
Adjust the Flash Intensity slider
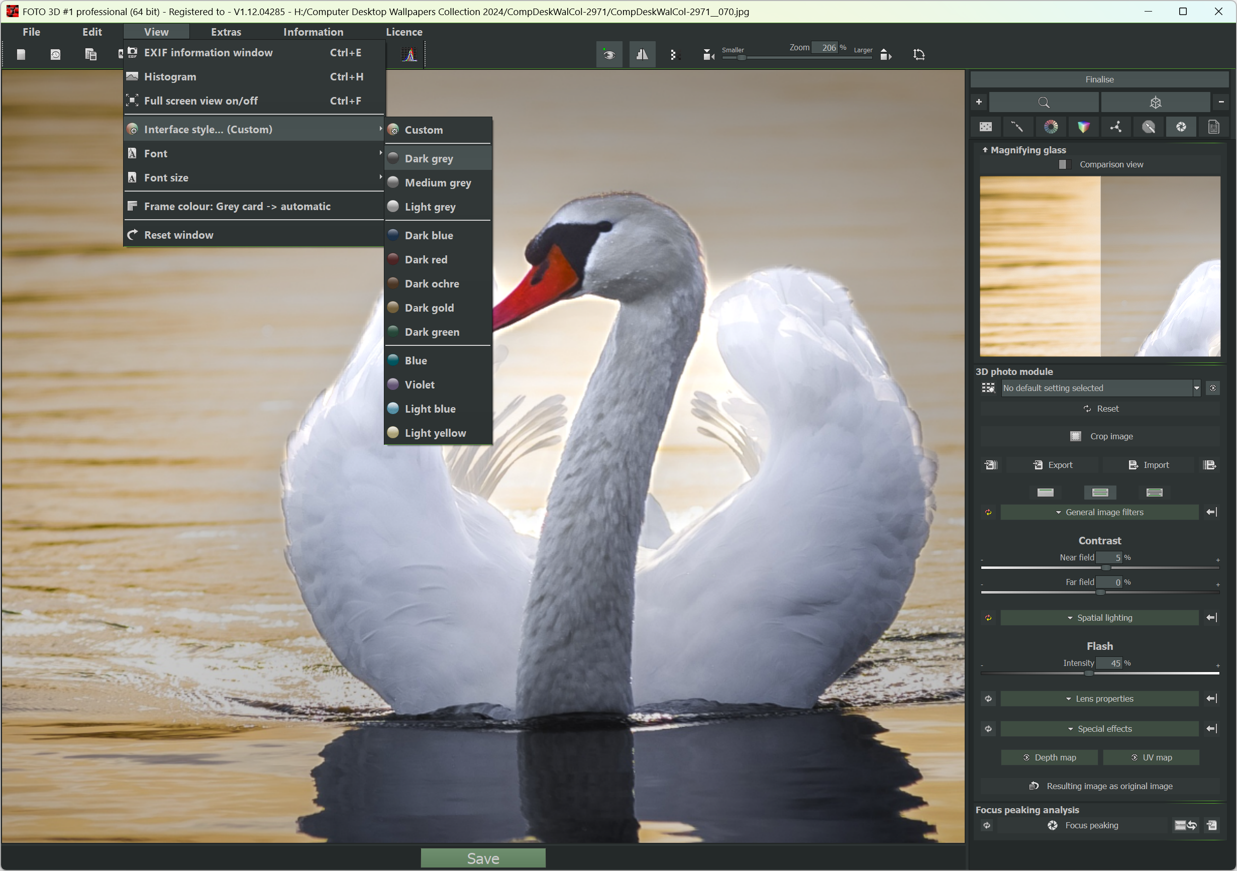tap(1089, 674)
